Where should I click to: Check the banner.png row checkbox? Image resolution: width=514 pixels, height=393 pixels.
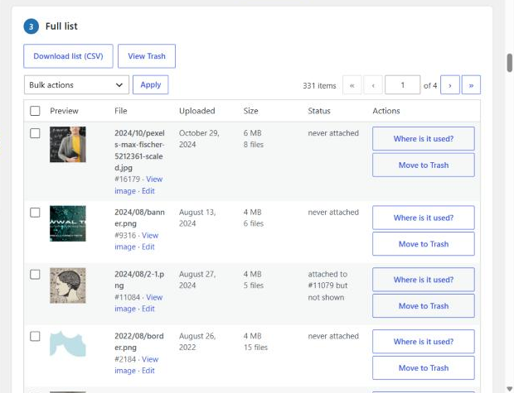35,213
